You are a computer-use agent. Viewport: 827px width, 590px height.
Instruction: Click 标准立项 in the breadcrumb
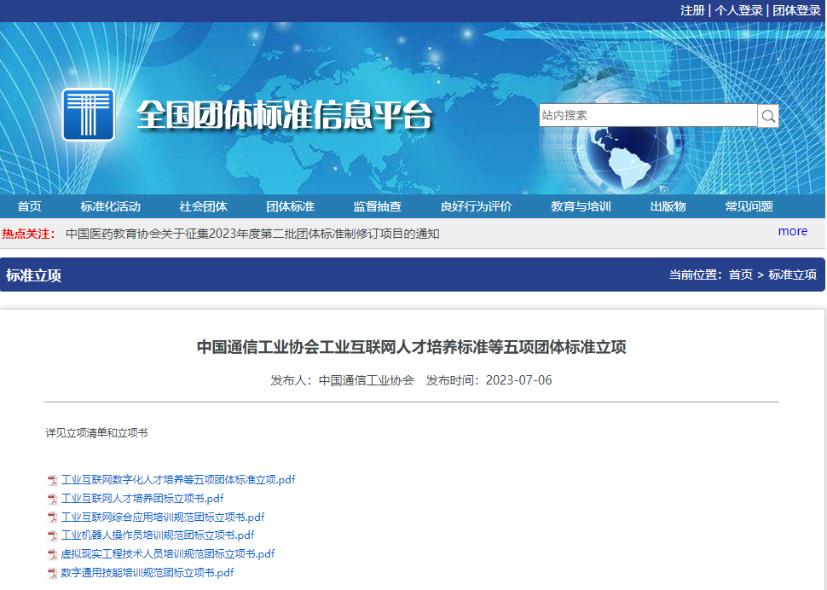coord(792,275)
